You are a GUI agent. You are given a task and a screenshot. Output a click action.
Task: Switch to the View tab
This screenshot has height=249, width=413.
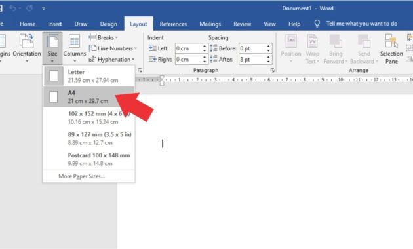point(269,24)
